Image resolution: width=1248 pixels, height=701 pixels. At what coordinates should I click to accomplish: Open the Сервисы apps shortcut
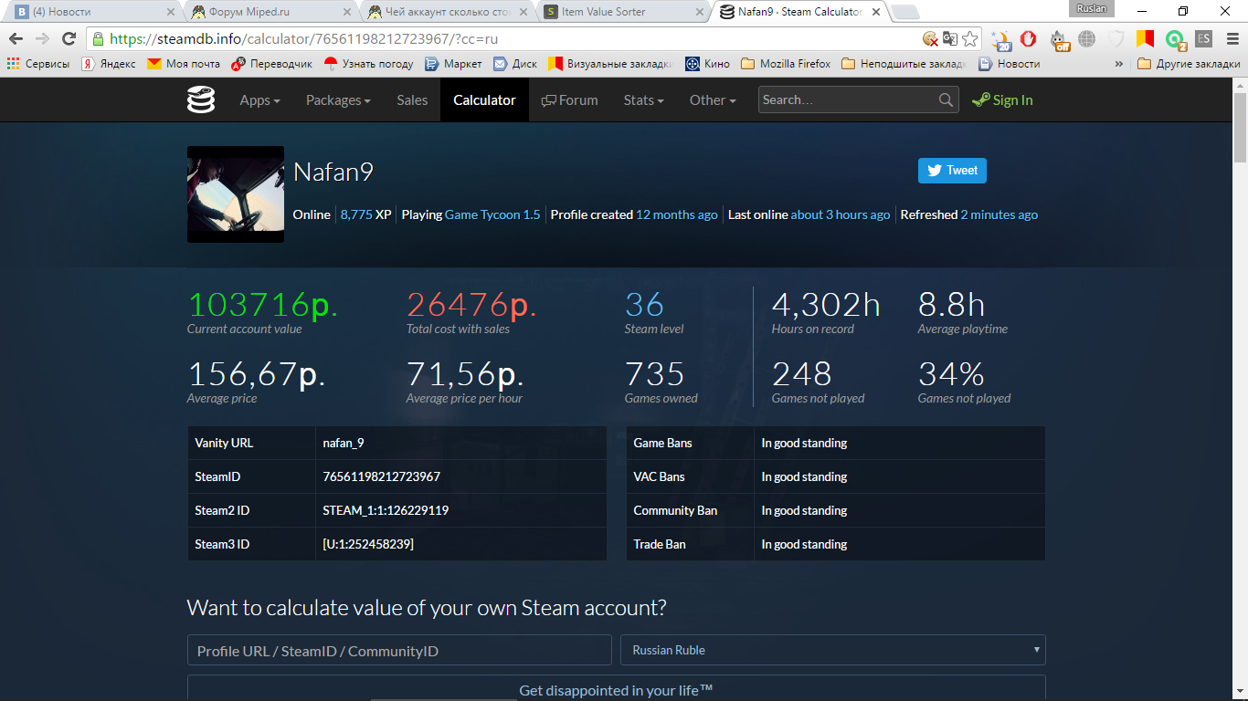pyautogui.click(x=38, y=64)
